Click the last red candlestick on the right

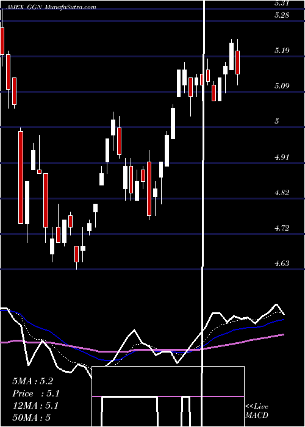[x=237, y=62]
